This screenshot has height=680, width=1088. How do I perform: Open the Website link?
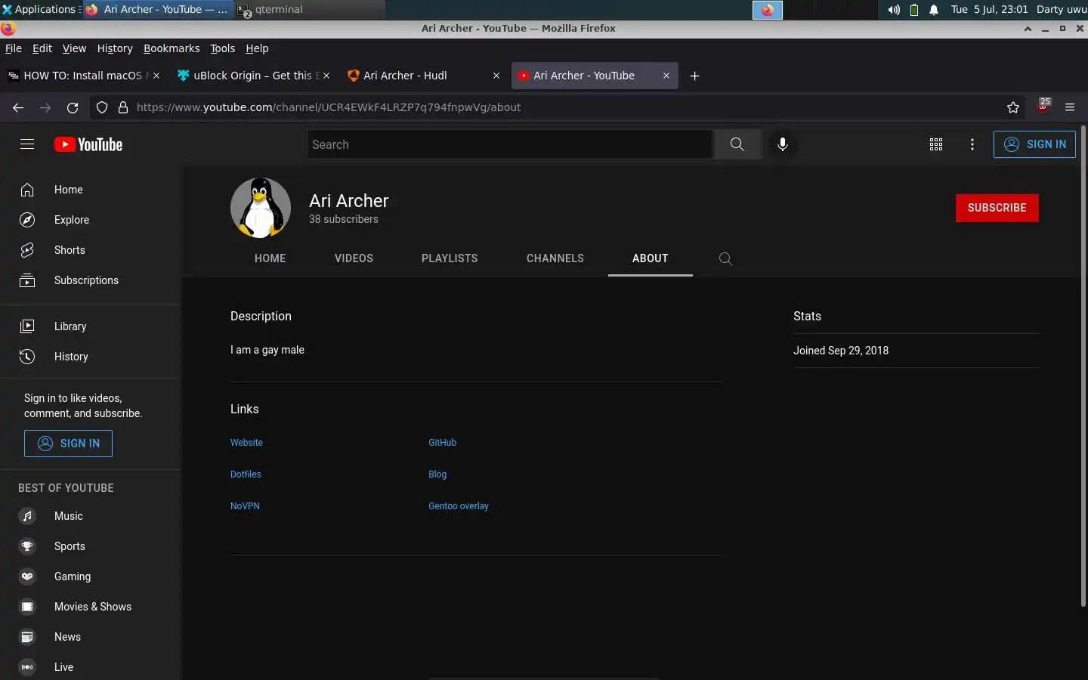coord(246,443)
